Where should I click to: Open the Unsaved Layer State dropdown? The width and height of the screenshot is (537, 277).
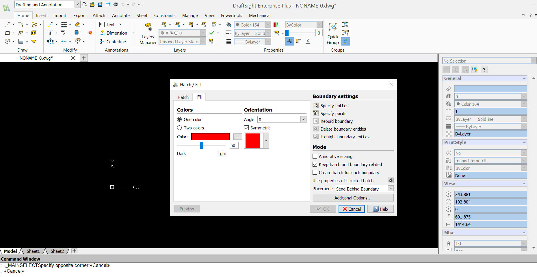click(x=203, y=41)
